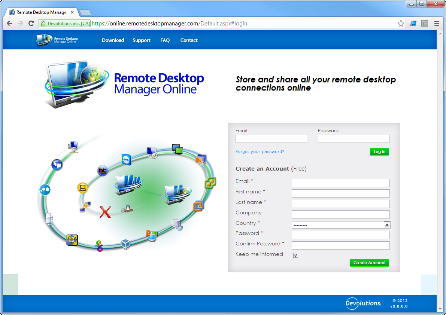Click the green VMware squares icon in the graphic
446x315 pixels.
(210, 183)
